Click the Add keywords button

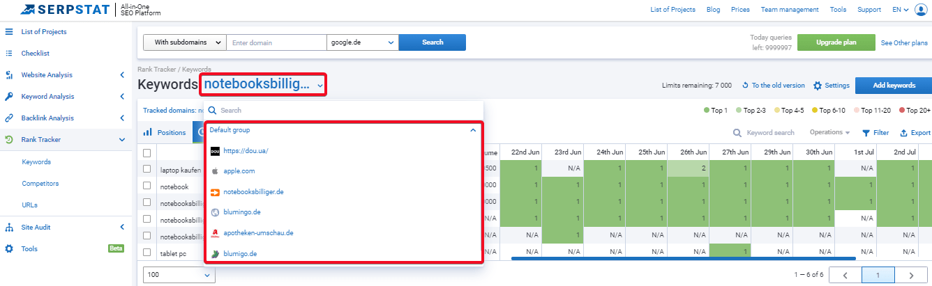pyautogui.click(x=894, y=86)
